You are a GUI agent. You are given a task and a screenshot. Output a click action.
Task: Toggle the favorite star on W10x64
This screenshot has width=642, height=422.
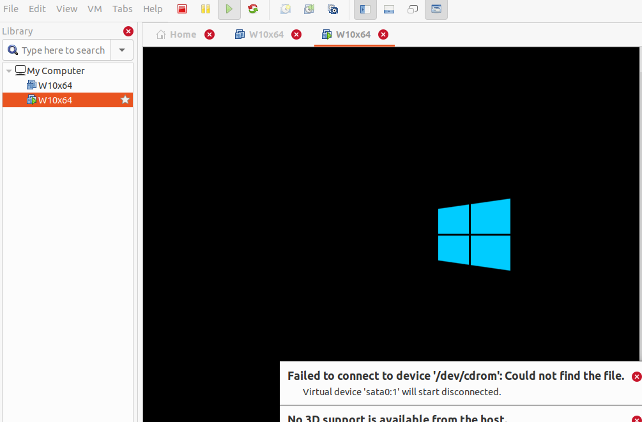pos(125,100)
